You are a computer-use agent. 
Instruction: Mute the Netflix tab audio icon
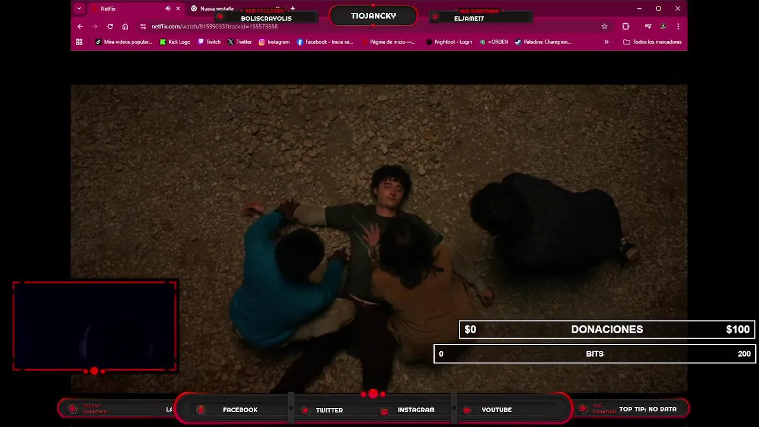[168, 8]
